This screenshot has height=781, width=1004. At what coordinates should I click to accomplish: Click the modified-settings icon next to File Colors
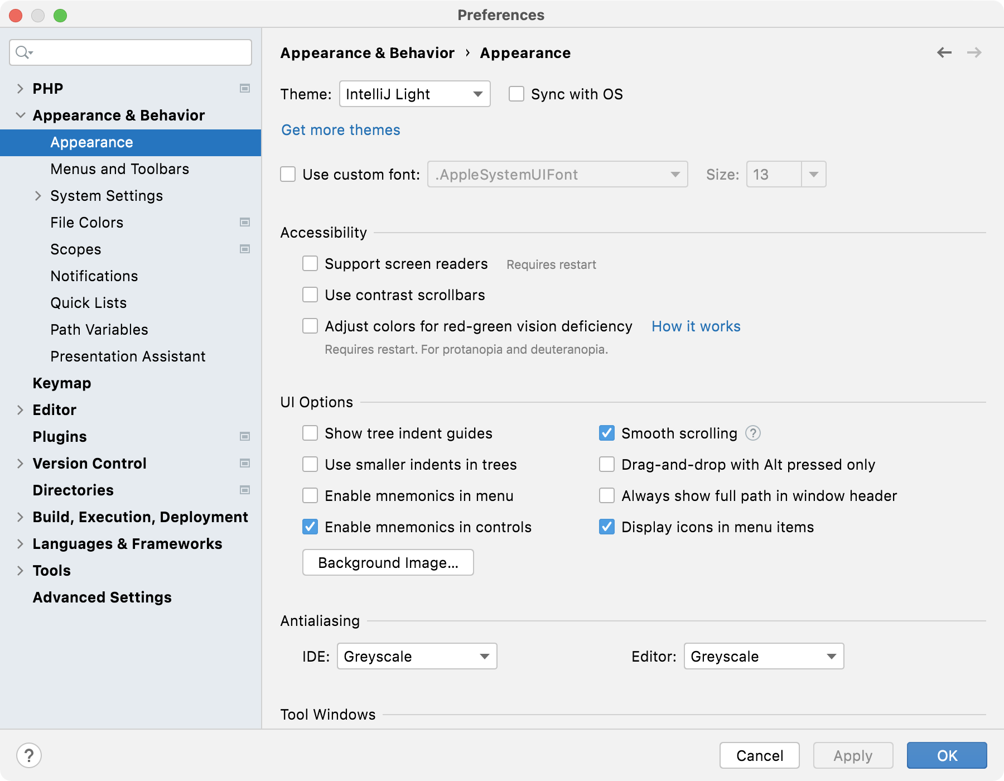pyautogui.click(x=245, y=222)
